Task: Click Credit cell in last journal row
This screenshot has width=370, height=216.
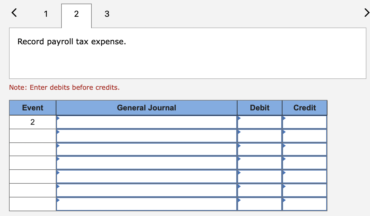Action: coord(305,204)
